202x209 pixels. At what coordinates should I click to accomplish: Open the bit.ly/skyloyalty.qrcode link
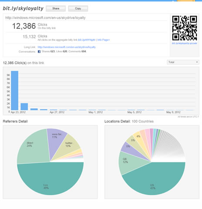[185, 43]
